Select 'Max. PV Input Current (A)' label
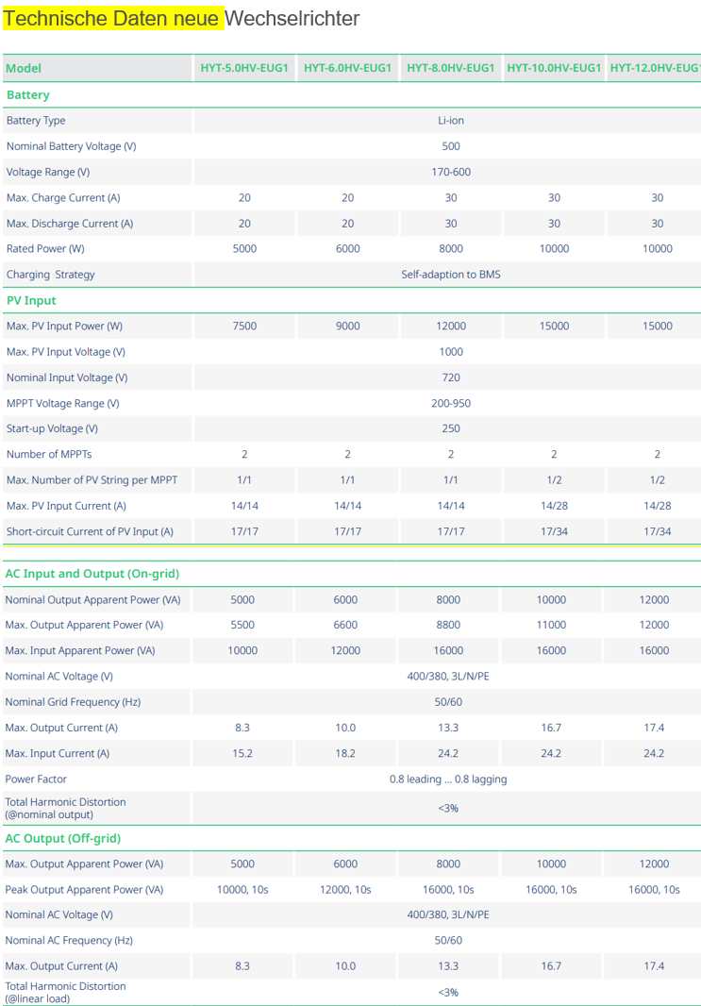Image resolution: width=701 pixels, height=1006 pixels. click(x=66, y=506)
